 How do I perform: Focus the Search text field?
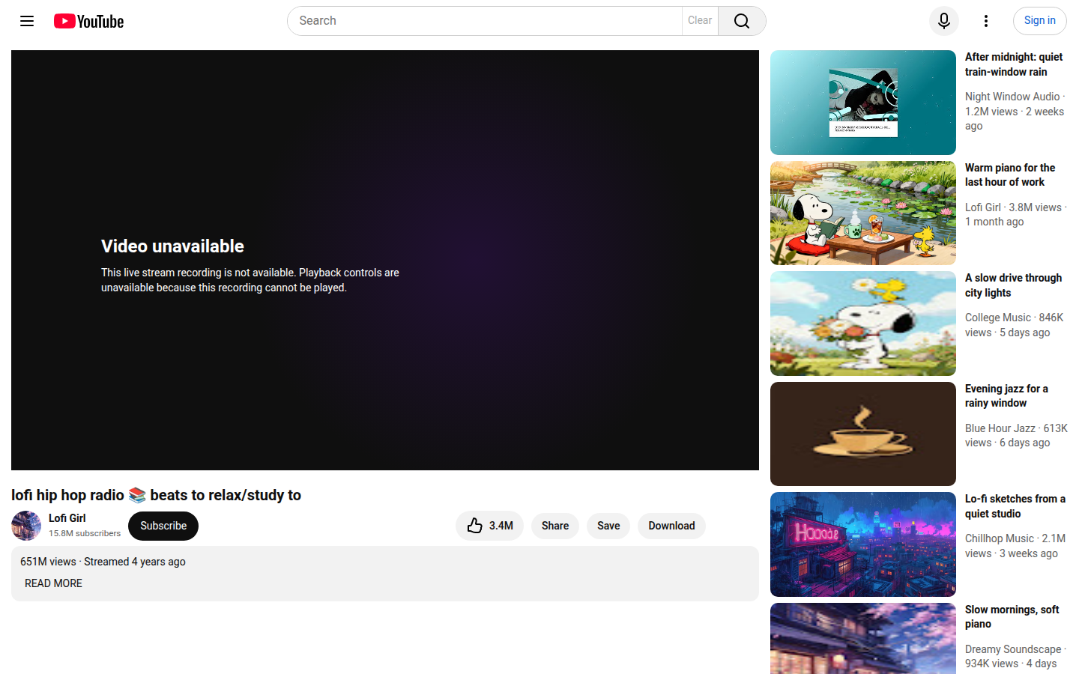click(x=485, y=21)
